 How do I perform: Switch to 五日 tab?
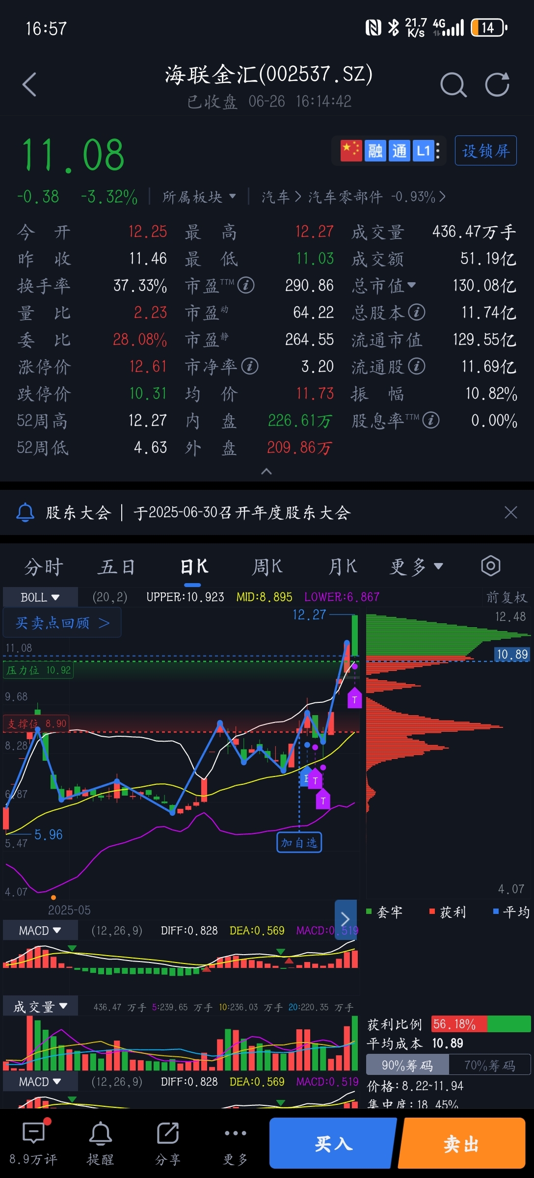(x=117, y=566)
